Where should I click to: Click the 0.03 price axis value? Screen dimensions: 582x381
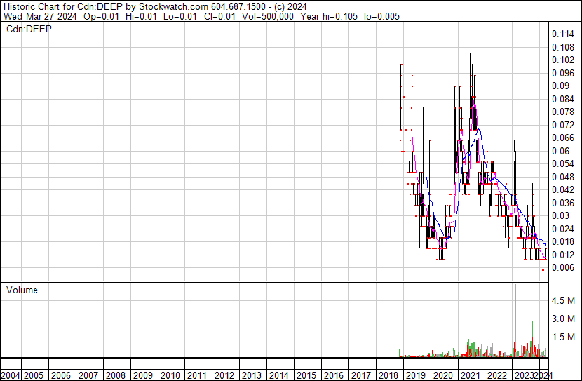point(560,215)
